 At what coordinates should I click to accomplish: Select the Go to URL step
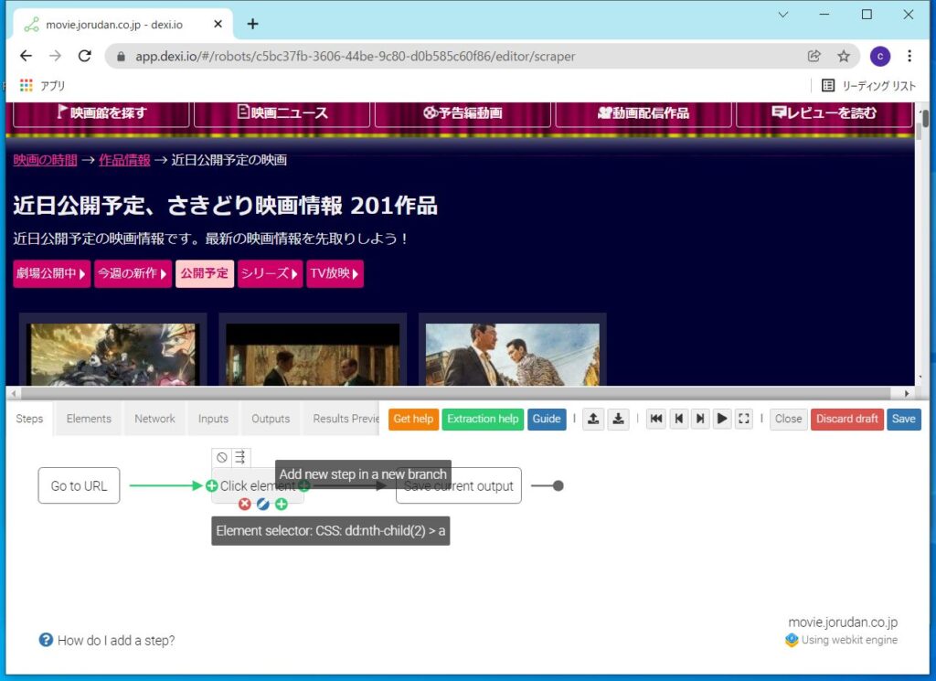click(79, 485)
